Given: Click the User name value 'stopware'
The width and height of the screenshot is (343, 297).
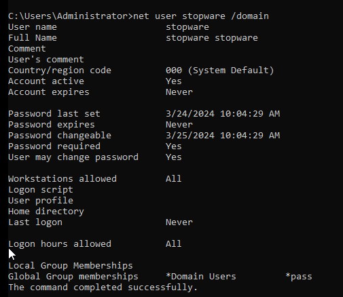Looking at the screenshot, I should [187, 27].
